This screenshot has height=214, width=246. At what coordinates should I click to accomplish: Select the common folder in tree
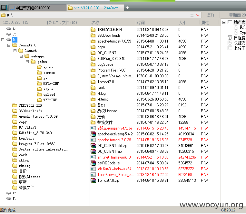pyautogui.click(x=49, y=73)
